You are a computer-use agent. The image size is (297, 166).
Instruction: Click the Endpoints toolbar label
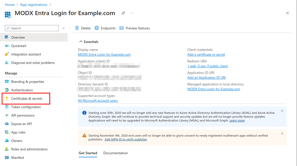(108, 28)
